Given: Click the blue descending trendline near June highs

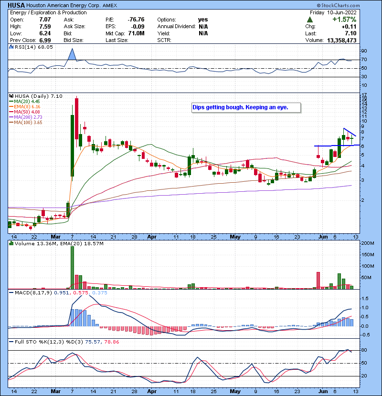Looking at the screenshot, I should tap(349, 132).
